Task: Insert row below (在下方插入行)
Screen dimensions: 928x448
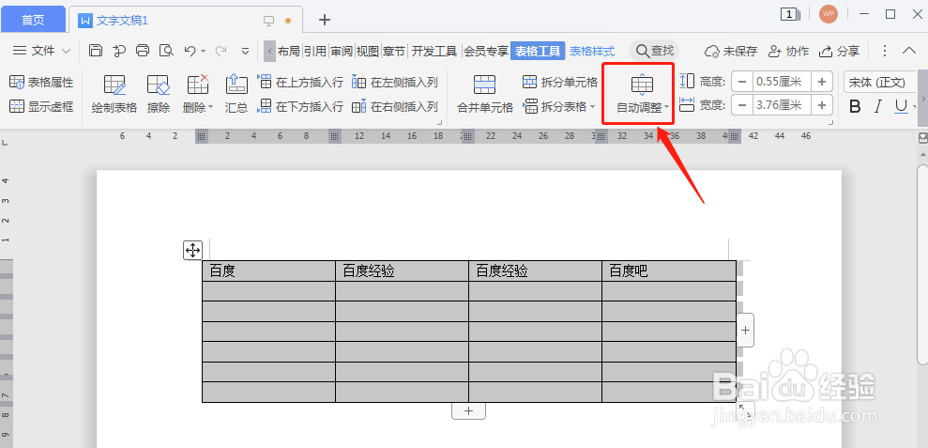Action: click(300, 107)
